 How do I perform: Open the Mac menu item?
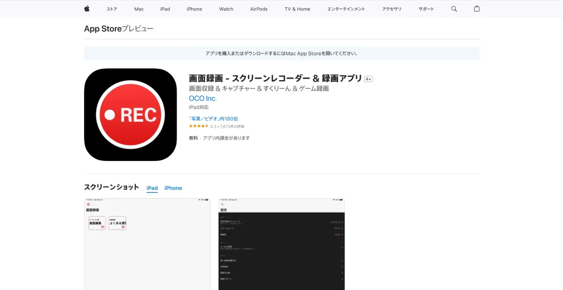(139, 9)
